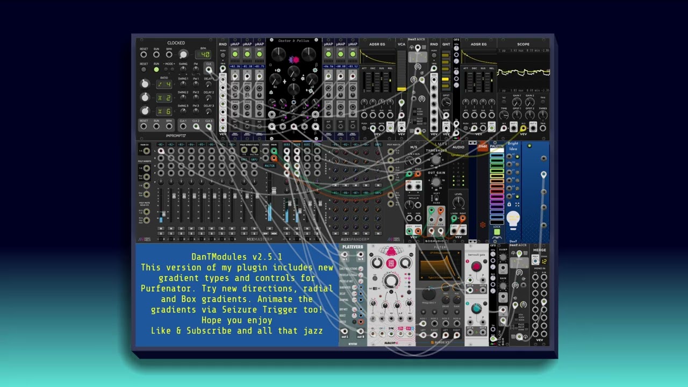Click the ratio display showing x 6
Screen dimensions: 688x387
pyautogui.click(x=164, y=111)
